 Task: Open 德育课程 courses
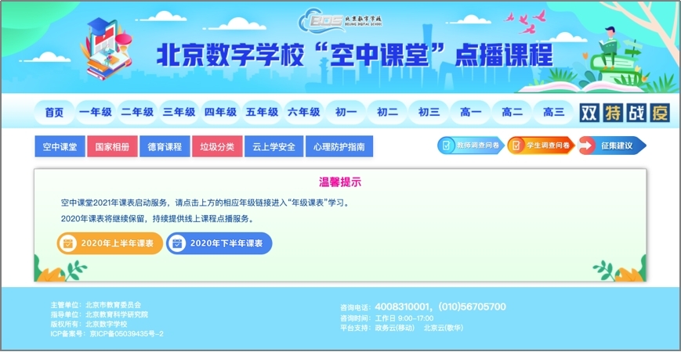(x=165, y=147)
